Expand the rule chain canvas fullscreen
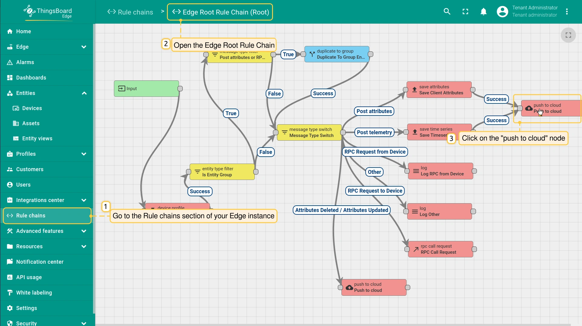582x326 pixels. click(568, 35)
